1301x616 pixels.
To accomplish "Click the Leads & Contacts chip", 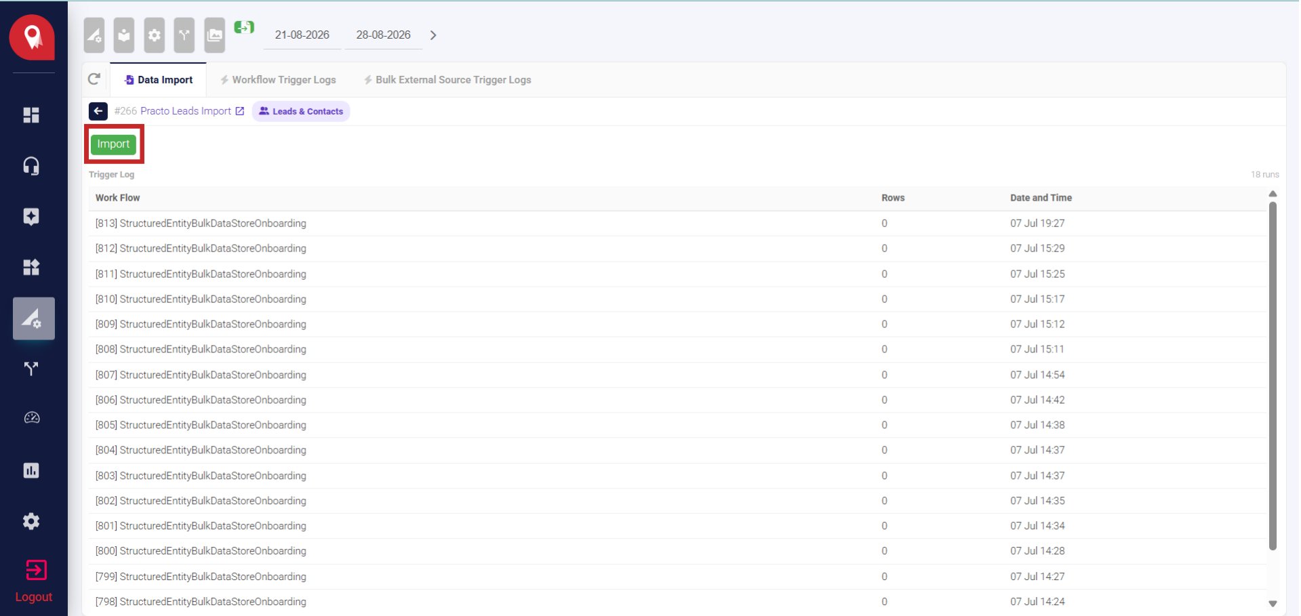I will click(301, 111).
